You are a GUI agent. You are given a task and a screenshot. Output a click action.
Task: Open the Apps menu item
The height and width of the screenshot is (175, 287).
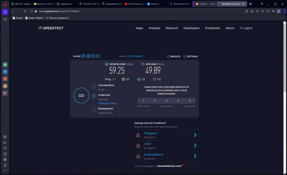tap(139, 28)
